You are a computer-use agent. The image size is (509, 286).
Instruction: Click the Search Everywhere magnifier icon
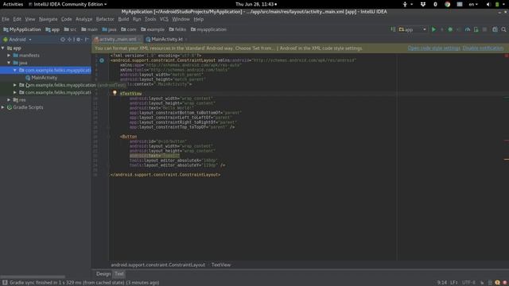[503, 29]
